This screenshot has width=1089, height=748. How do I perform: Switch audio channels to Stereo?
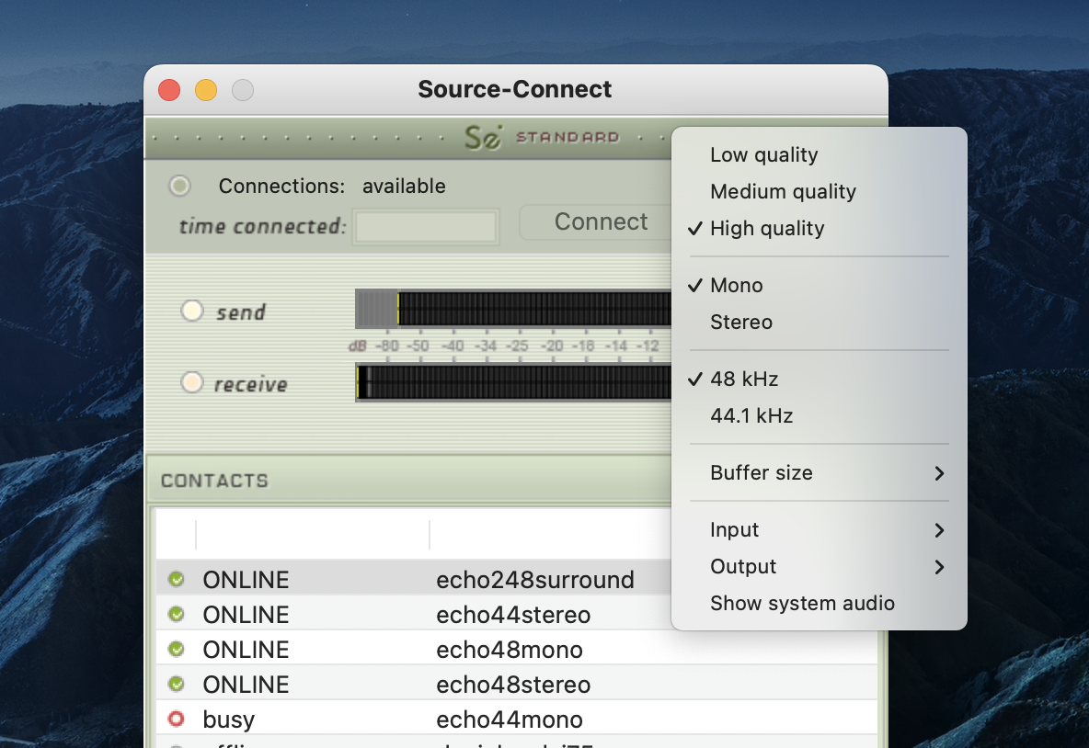[741, 323]
